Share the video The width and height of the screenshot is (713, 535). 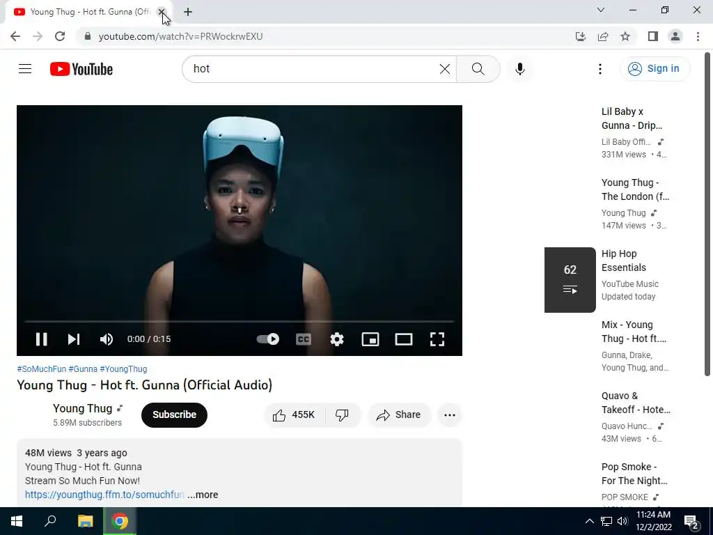tap(399, 415)
